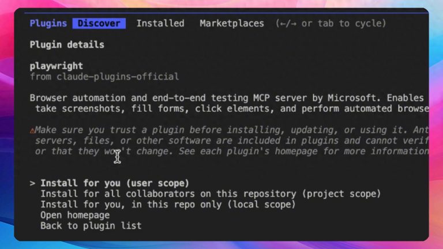Select the playwright plugin name
This screenshot has height=249, width=443.
[x=57, y=66]
